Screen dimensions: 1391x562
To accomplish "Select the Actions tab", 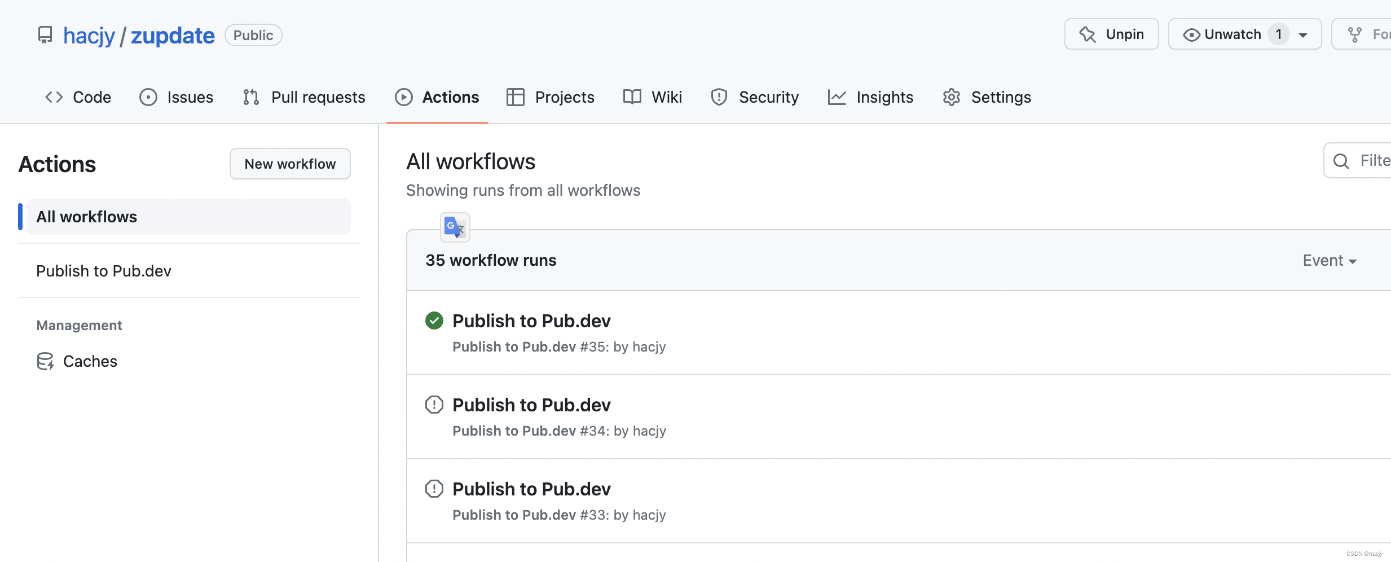I will 437,97.
